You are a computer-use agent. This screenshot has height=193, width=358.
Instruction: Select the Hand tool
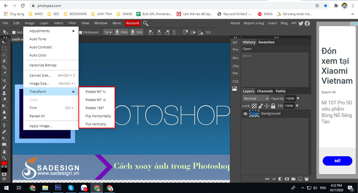coord(4,151)
